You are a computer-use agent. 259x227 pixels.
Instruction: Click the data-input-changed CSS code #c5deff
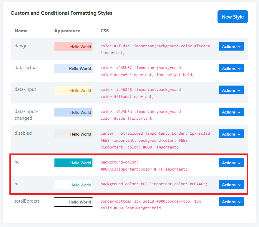click(142, 115)
